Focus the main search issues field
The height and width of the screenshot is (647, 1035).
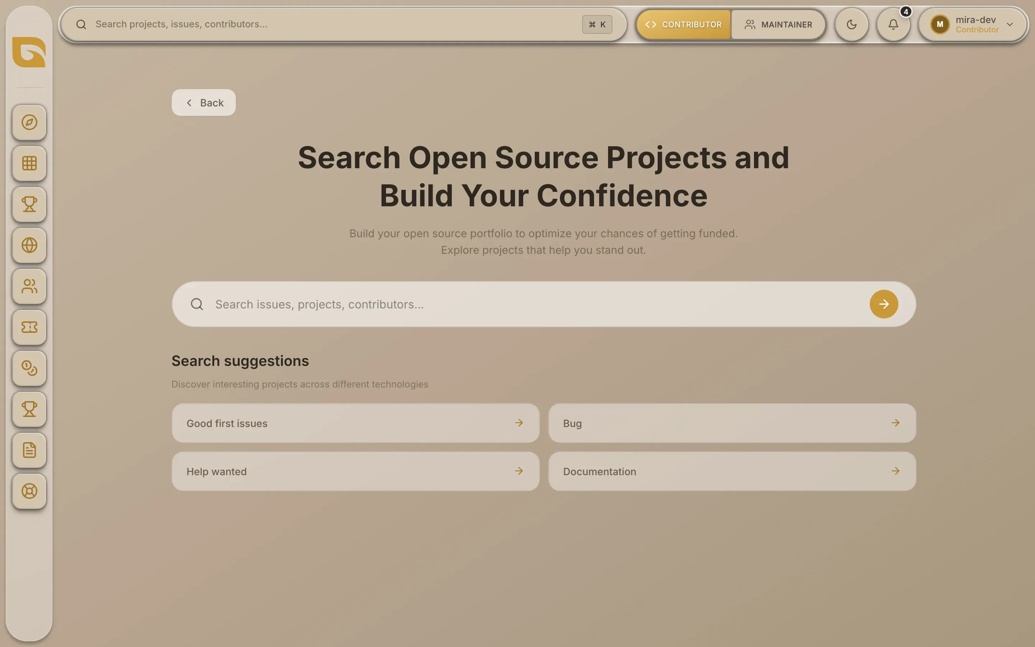[544, 304]
